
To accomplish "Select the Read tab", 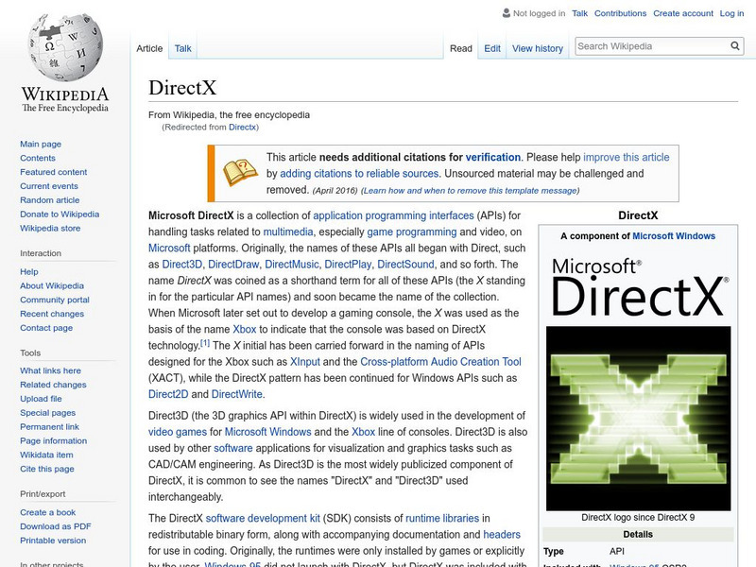I will click(x=461, y=48).
